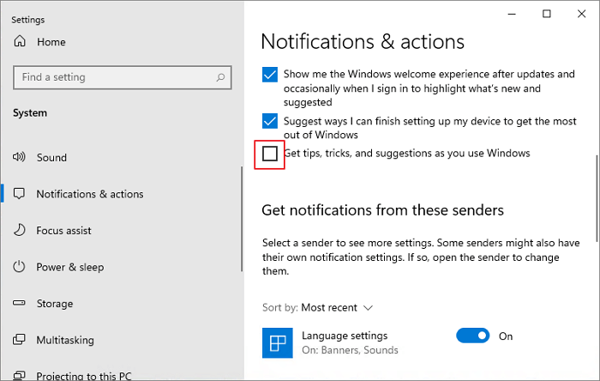Image resolution: width=600 pixels, height=381 pixels.
Task: Uncheck the suggest ways to finish setup checkbox
Action: coord(270,121)
